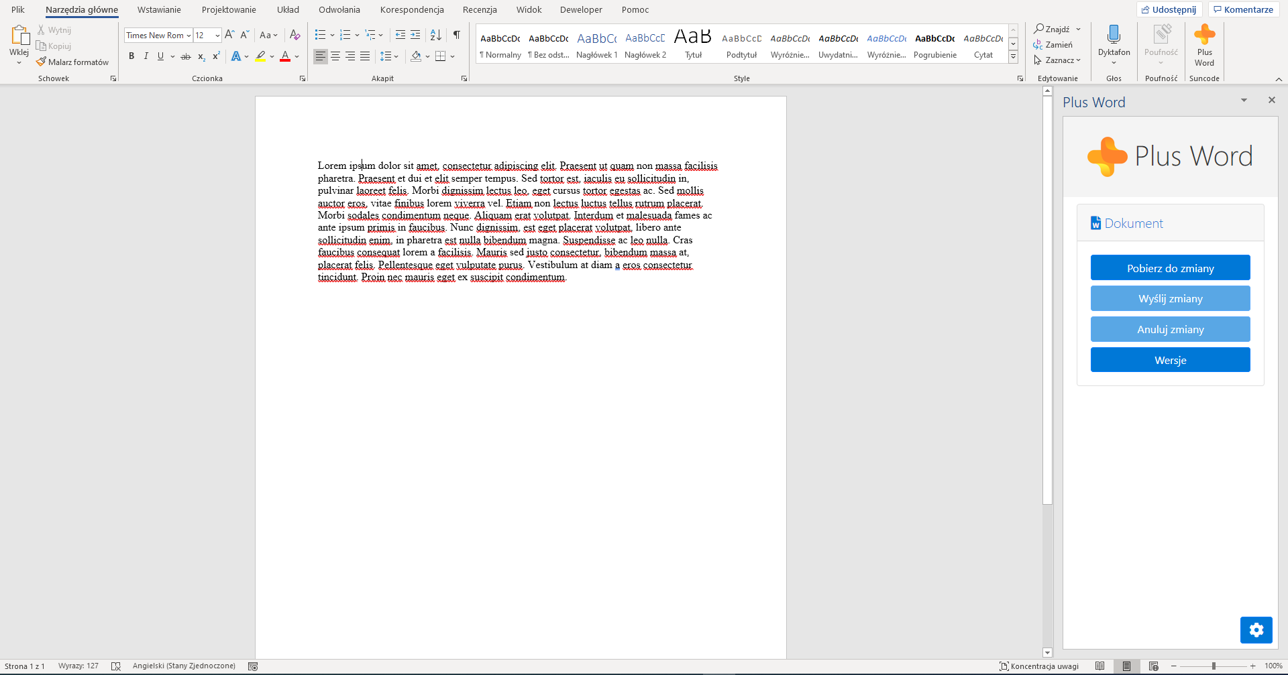Switch to the Recenzja tab
Viewport: 1288px width, 675px height.
[480, 10]
